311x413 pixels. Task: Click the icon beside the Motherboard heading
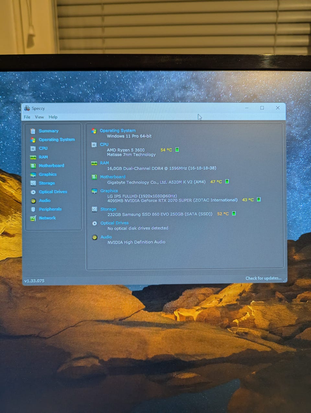[x=94, y=177]
